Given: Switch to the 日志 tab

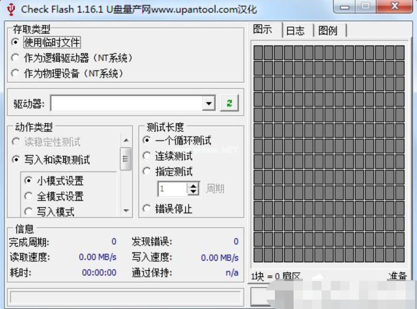Looking at the screenshot, I should tap(296, 31).
